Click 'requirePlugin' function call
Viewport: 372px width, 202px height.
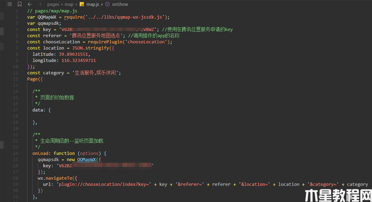coord(105,42)
